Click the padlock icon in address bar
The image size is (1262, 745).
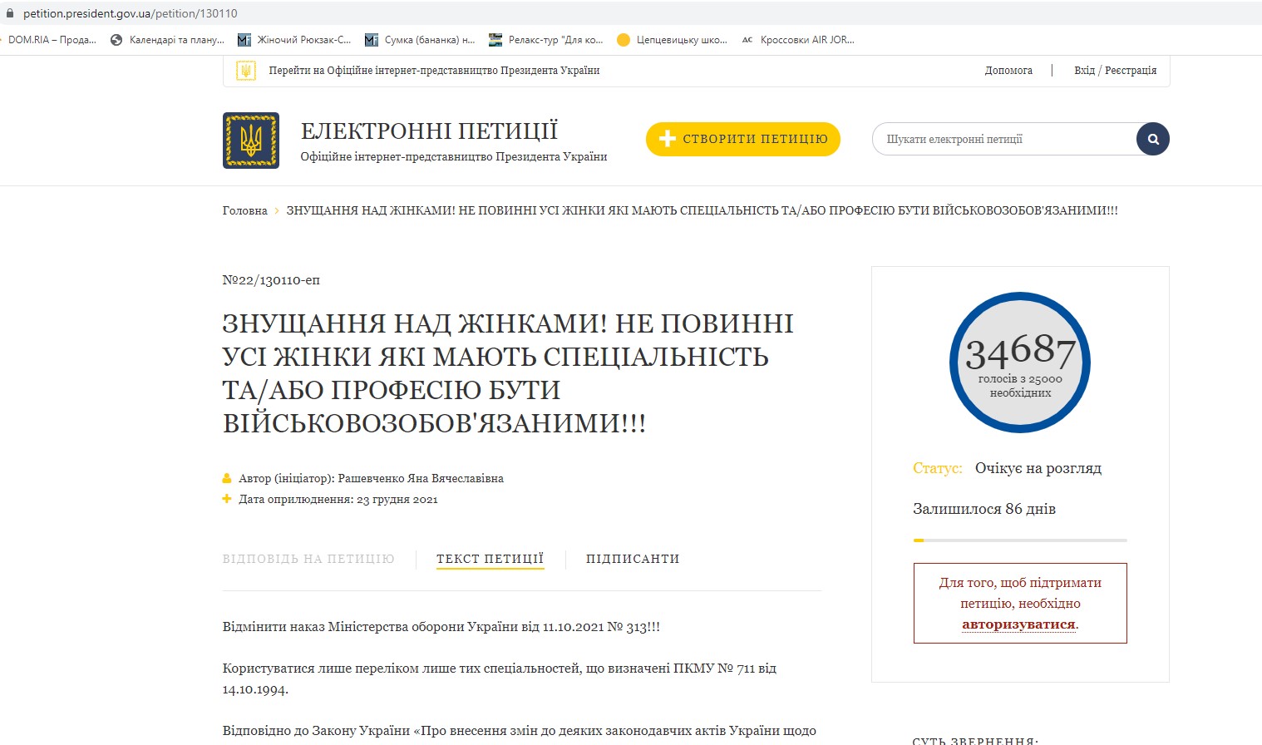coord(10,14)
